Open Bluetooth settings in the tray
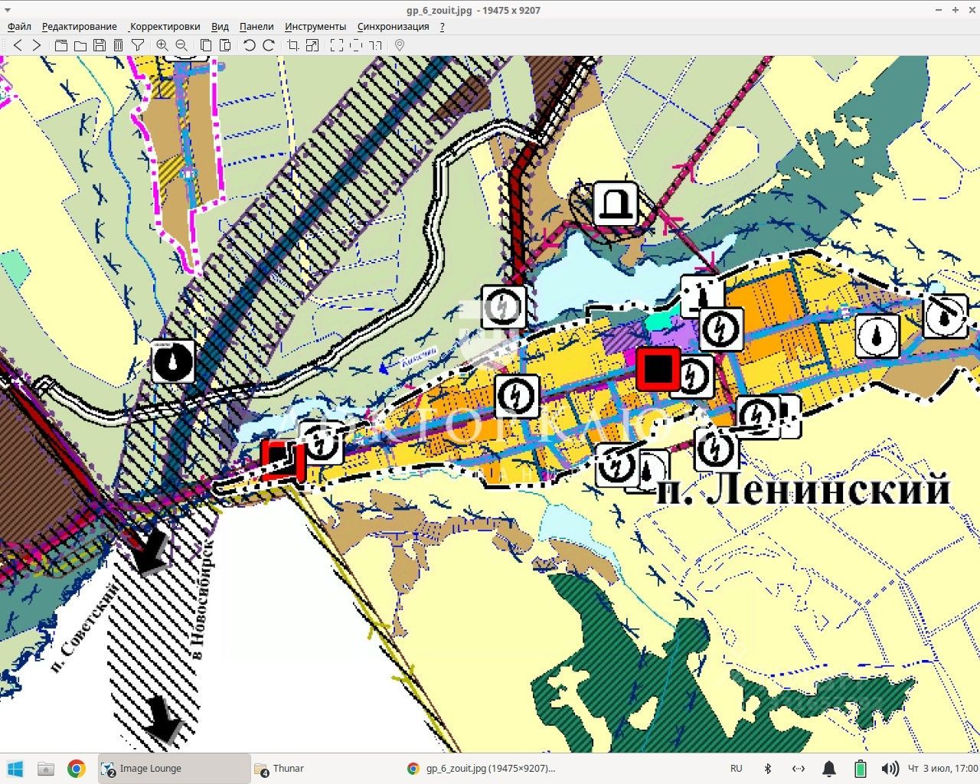The height and width of the screenshot is (784, 980). click(768, 769)
